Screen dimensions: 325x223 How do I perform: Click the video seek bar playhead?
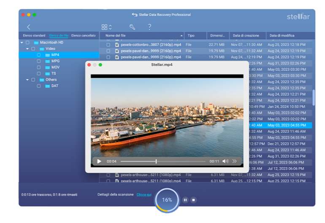click(x=156, y=161)
